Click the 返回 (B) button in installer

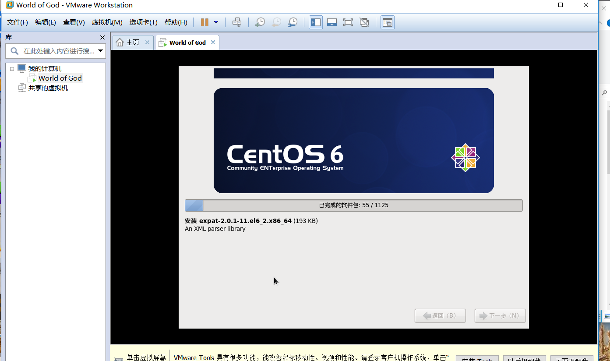pyautogui.click(x=440, y=316)
